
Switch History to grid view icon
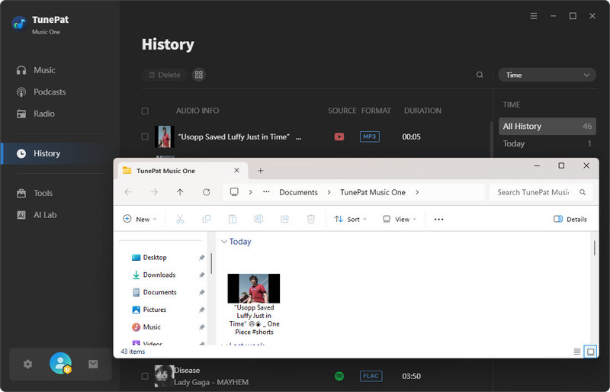(199, 75)
